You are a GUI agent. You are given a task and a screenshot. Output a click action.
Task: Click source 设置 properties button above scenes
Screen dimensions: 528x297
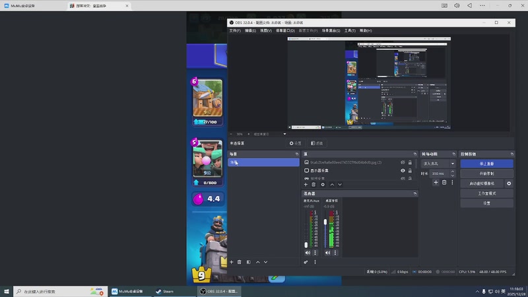click(295, 143)
